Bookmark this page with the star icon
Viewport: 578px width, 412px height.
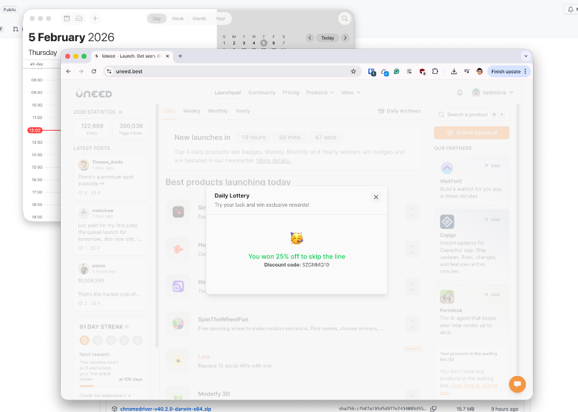click(353, 71)
